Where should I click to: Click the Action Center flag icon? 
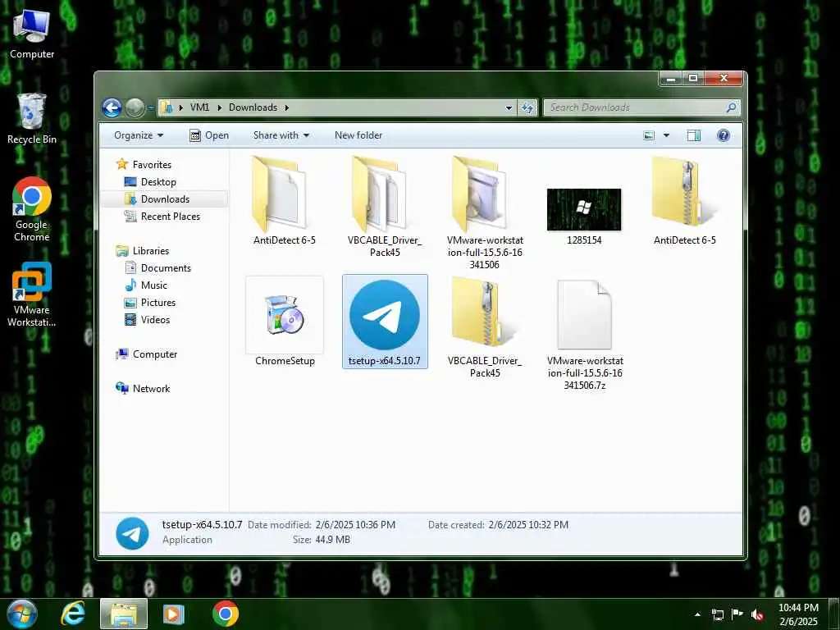point(737,614)
